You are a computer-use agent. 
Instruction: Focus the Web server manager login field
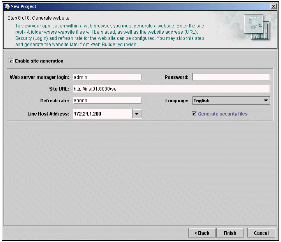click(107, 77)
